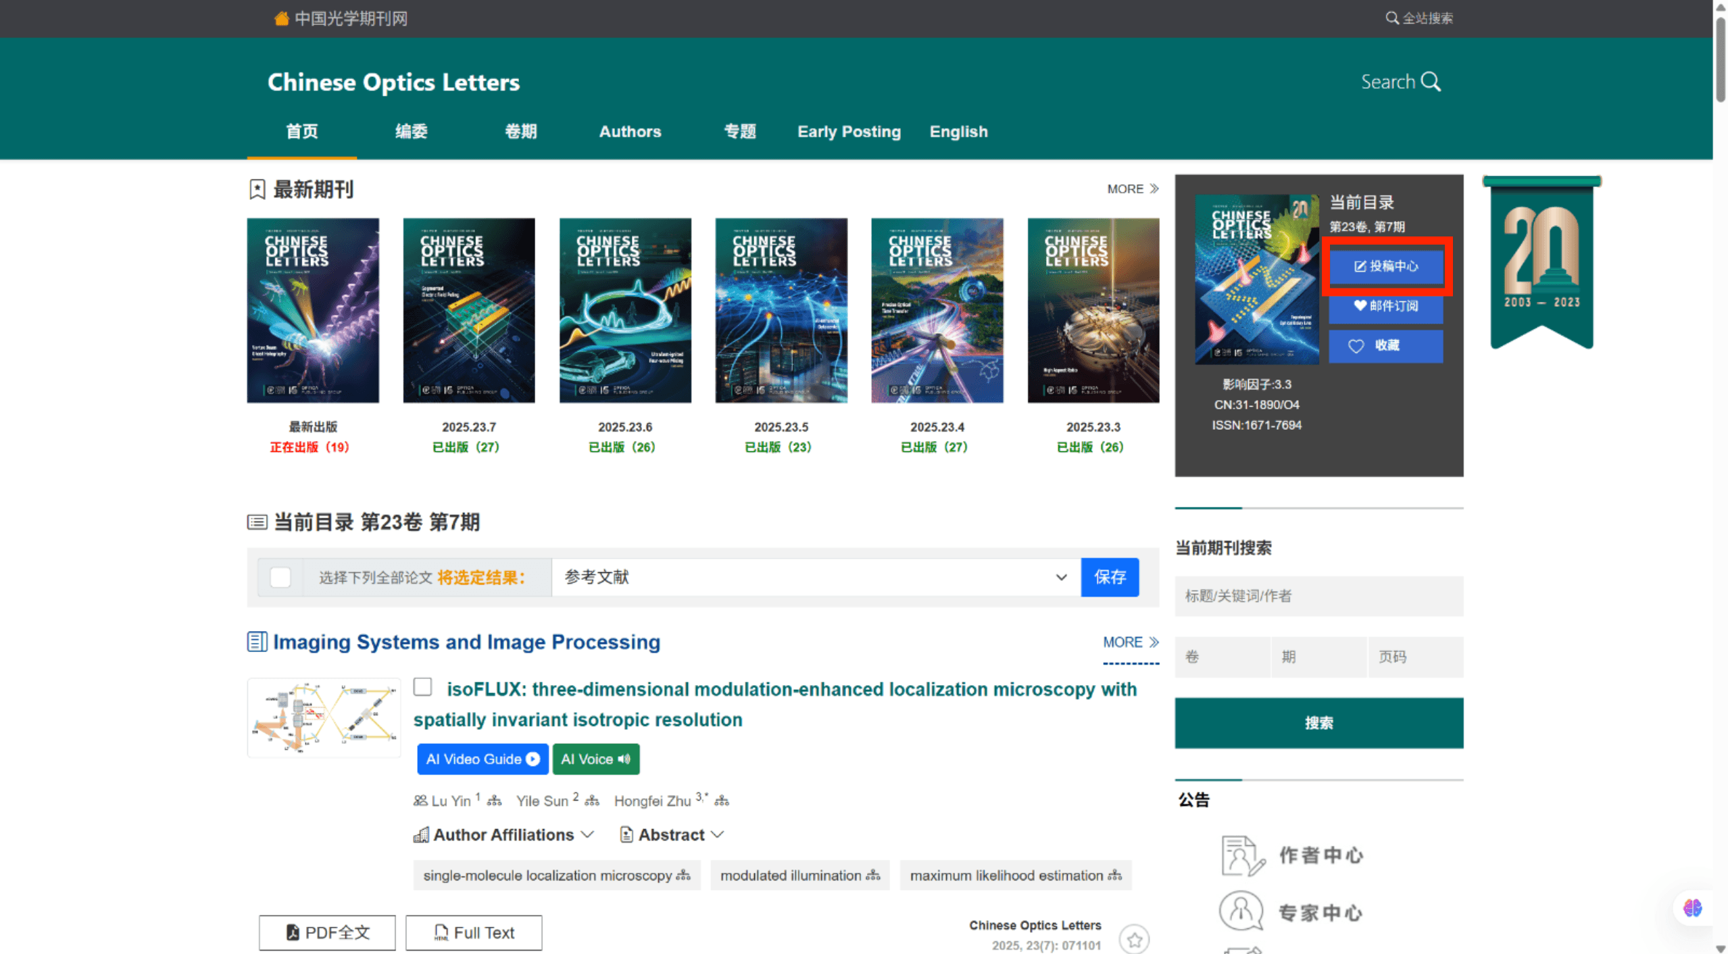Image resolution: width=1728 pixels, height=954 pixels.
Task: Star the Chinese Optics Letters article
Action: point(1133,939)
